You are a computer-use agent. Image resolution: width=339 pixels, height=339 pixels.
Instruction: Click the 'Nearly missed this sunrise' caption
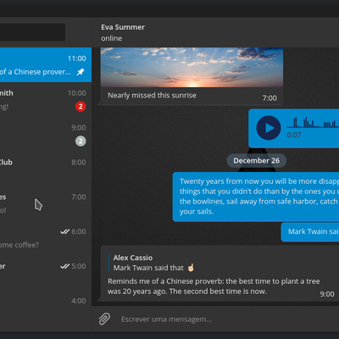152,95
